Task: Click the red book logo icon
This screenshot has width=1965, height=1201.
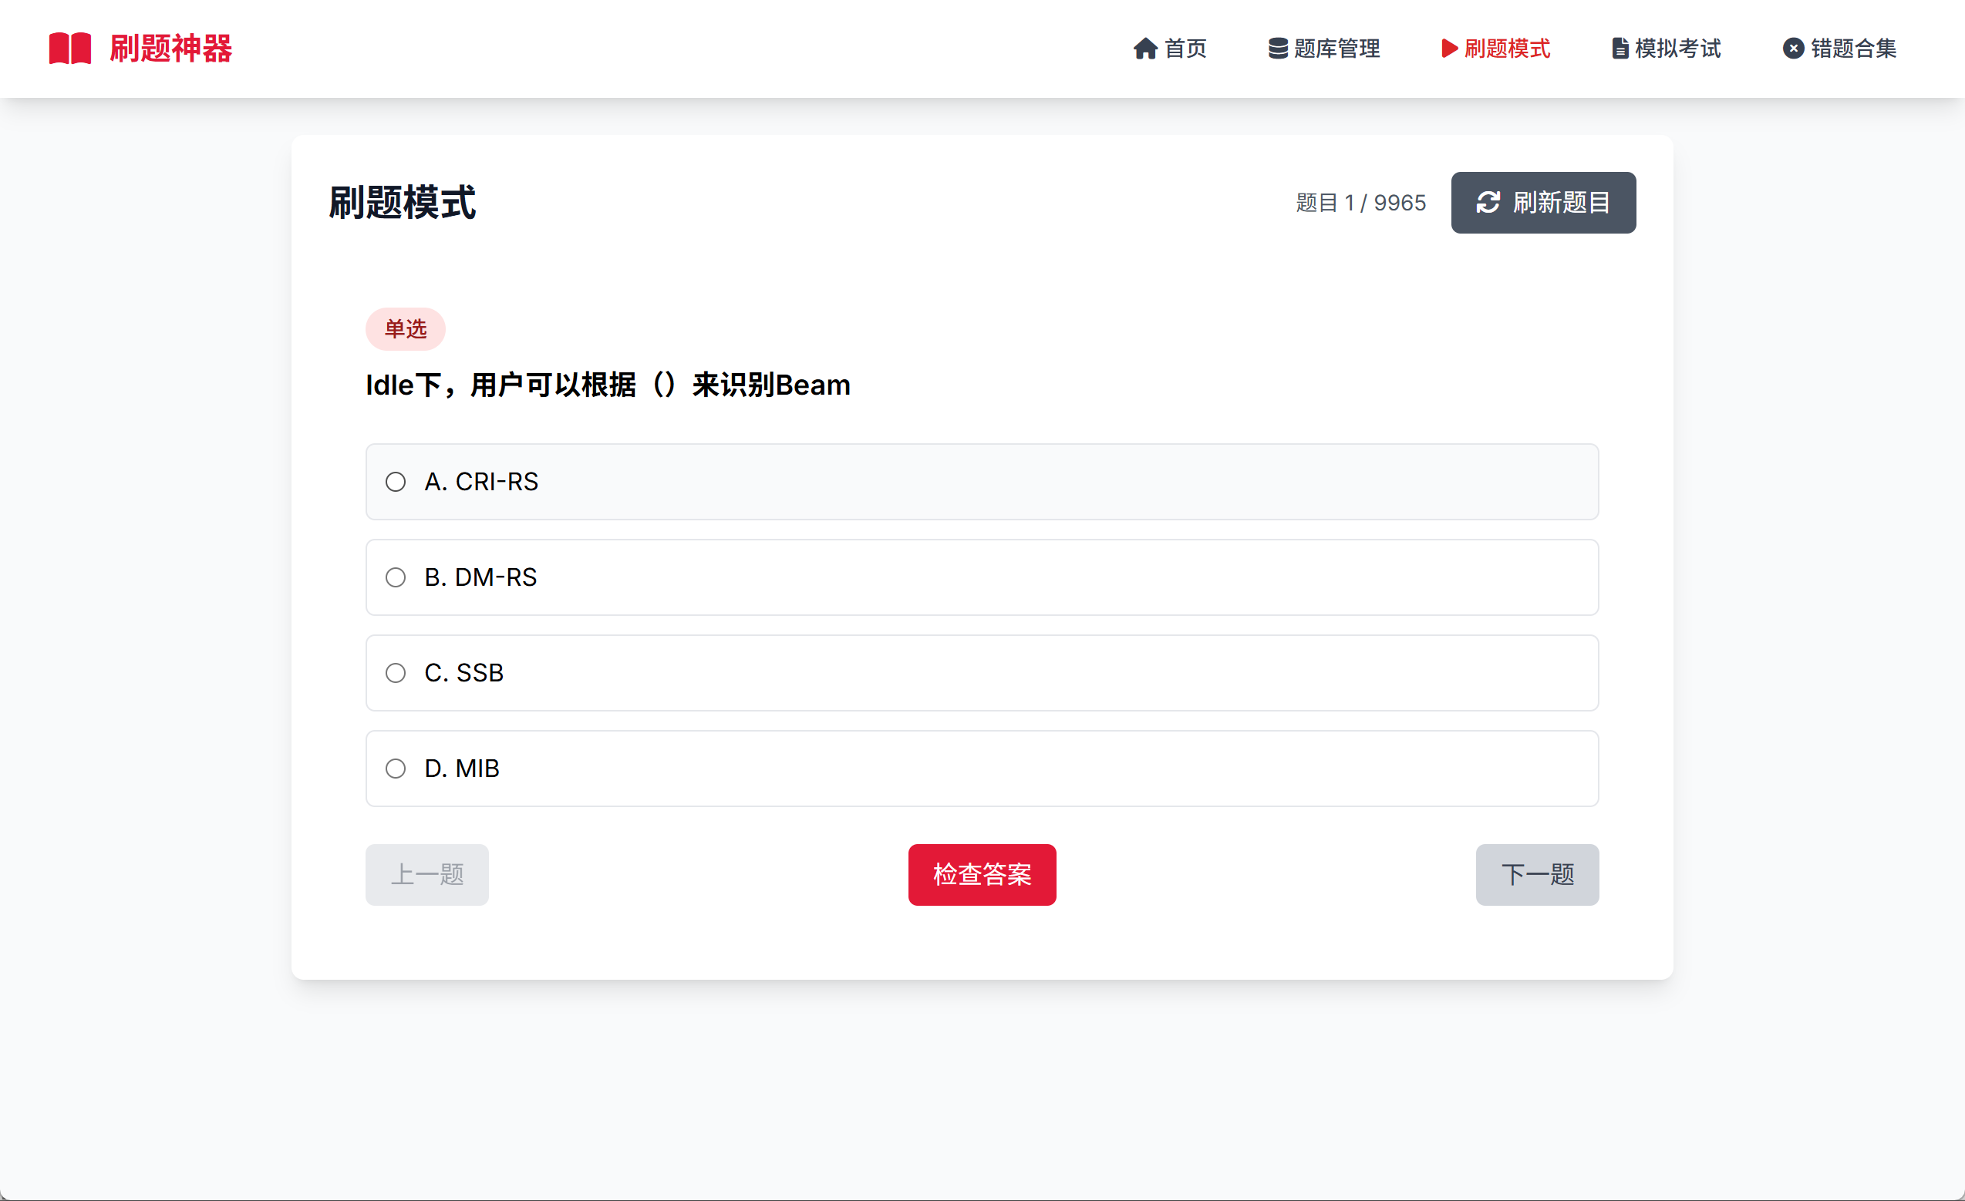Action: coord(70,49)
